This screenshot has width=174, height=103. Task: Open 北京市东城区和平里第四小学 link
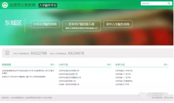point(70,78)
